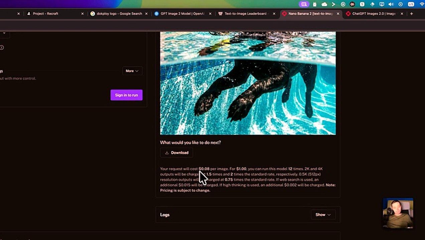Open the Wi-Fi menu bar icon
This screenshot has width=425, height=240.
pyautogui.click(x=422, y=4)
